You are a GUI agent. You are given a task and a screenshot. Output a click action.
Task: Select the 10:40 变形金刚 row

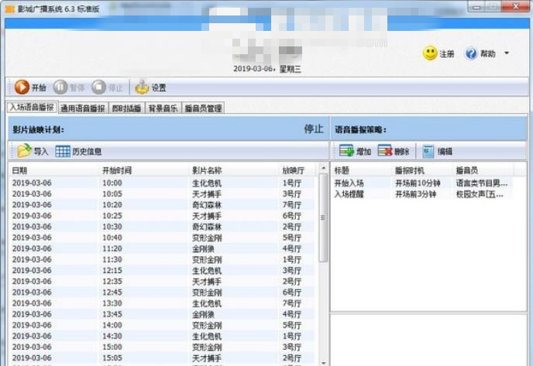point(163,238)
